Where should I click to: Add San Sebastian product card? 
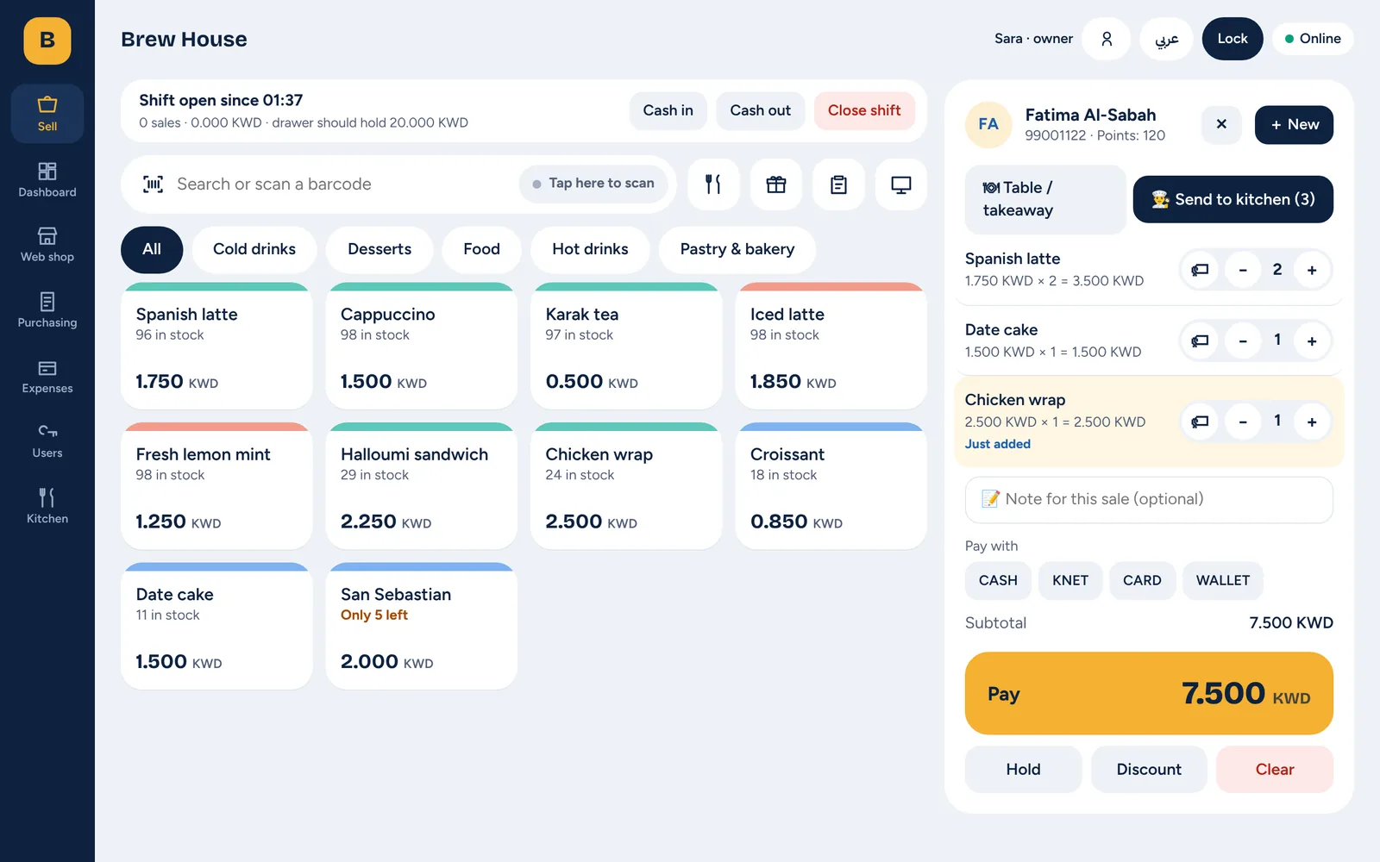click(x=422, y=627)
